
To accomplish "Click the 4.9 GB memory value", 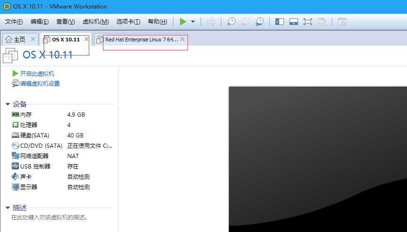I will tap(76, 114).
